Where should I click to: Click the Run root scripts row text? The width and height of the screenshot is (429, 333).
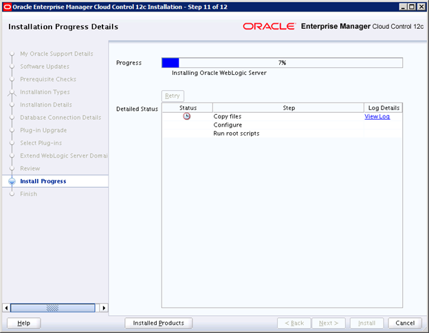(x=236, y=133)
